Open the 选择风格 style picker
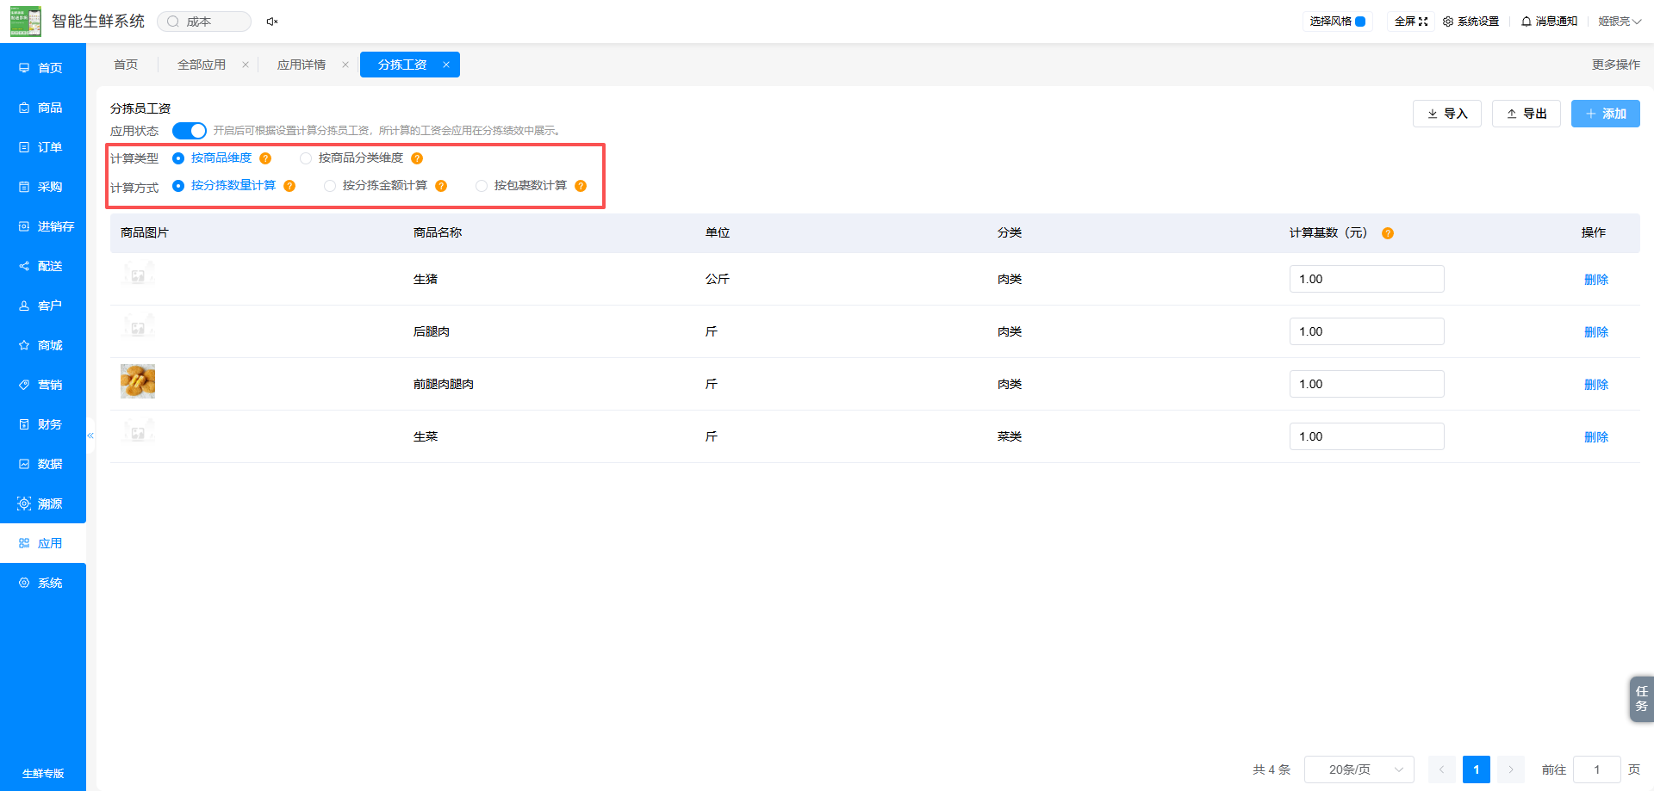Viewport: 1654px width, 791px height. 1337,22
